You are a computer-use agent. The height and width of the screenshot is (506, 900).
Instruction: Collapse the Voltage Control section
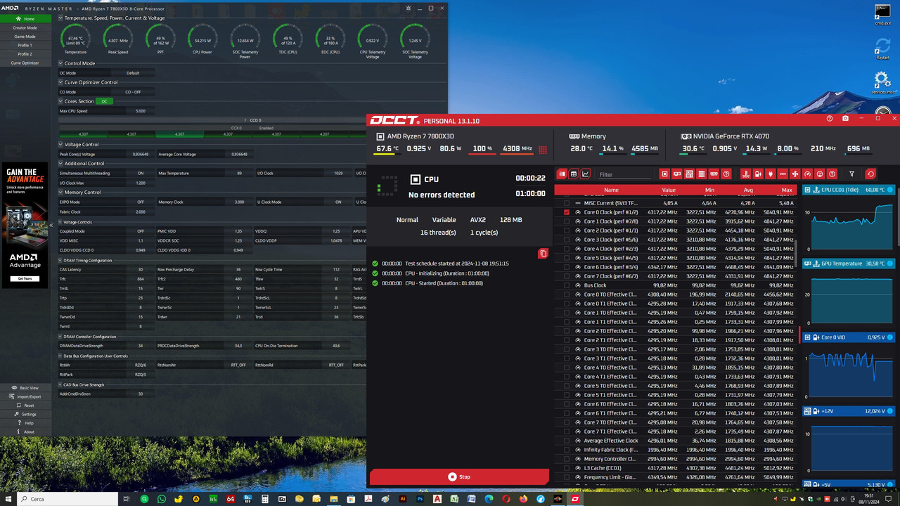coord(60,145)
